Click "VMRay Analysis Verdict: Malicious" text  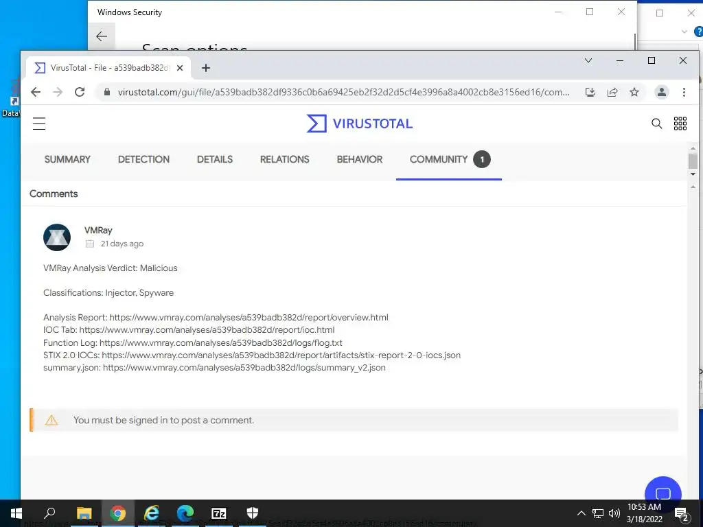[111, 268]
